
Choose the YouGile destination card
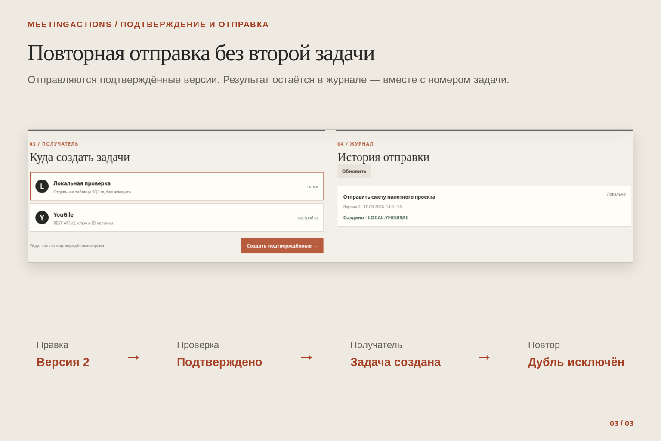point(176,217)
